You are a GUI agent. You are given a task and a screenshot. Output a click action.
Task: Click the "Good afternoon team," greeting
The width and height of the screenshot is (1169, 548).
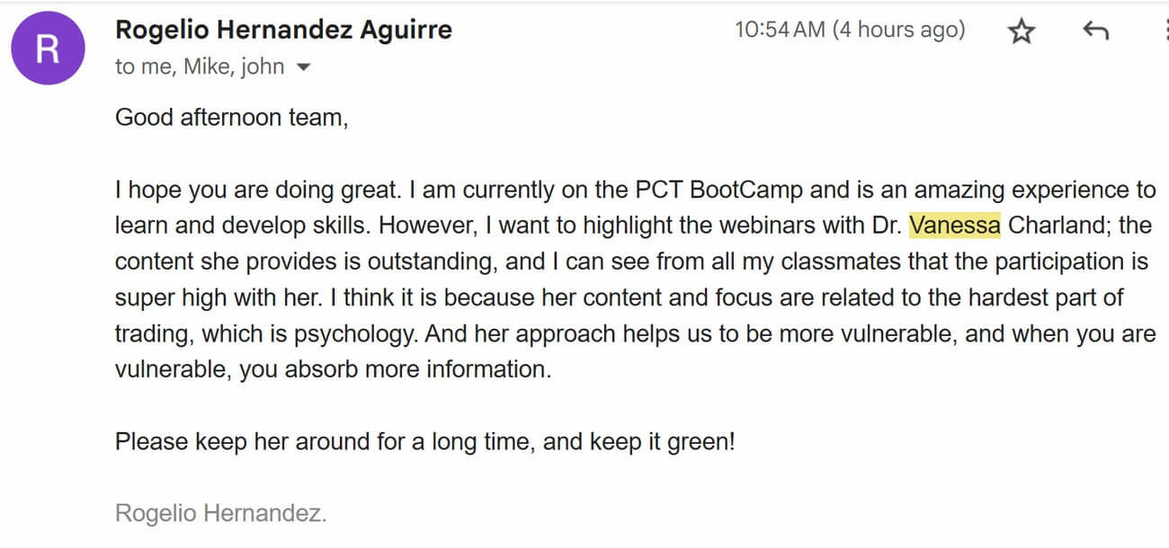(x=231, y=117)
